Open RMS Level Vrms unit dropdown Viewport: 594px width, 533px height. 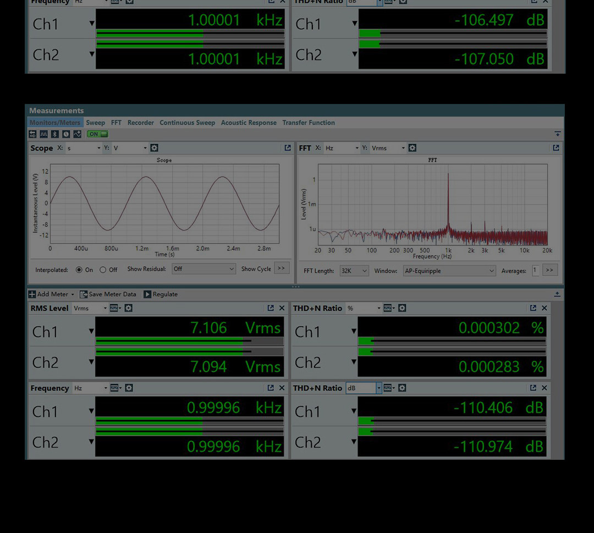click(90, 308)
